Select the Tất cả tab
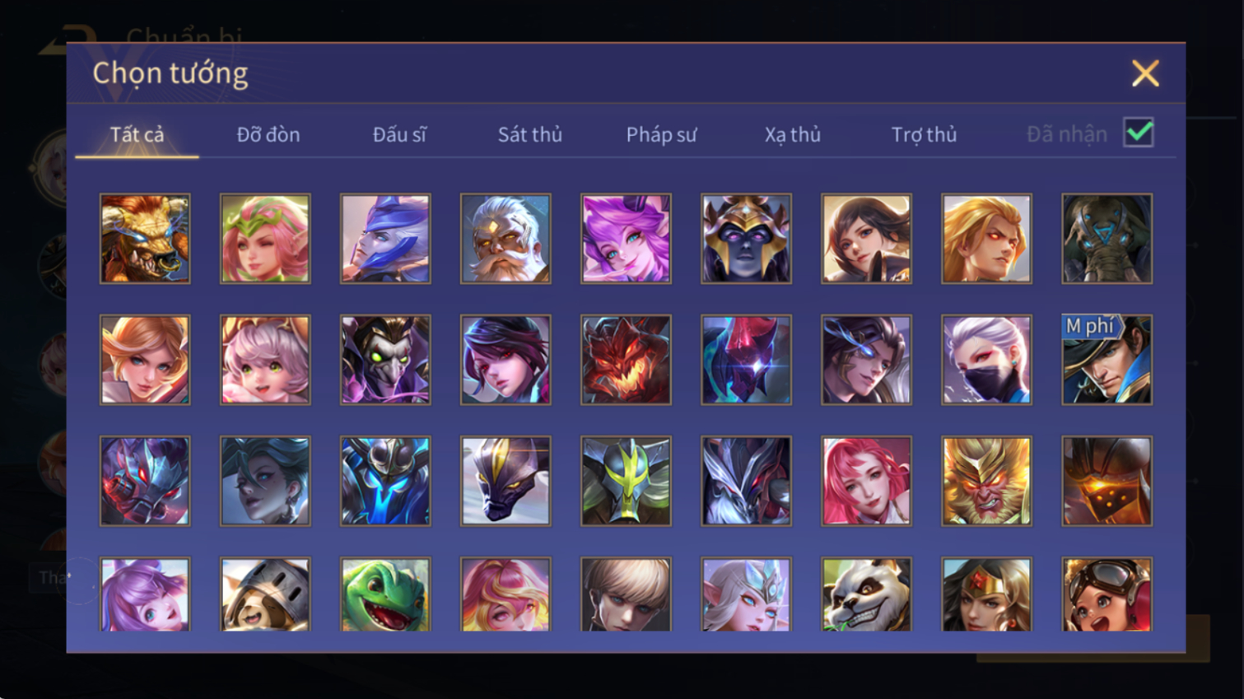1244x699 pixels. 137,134
